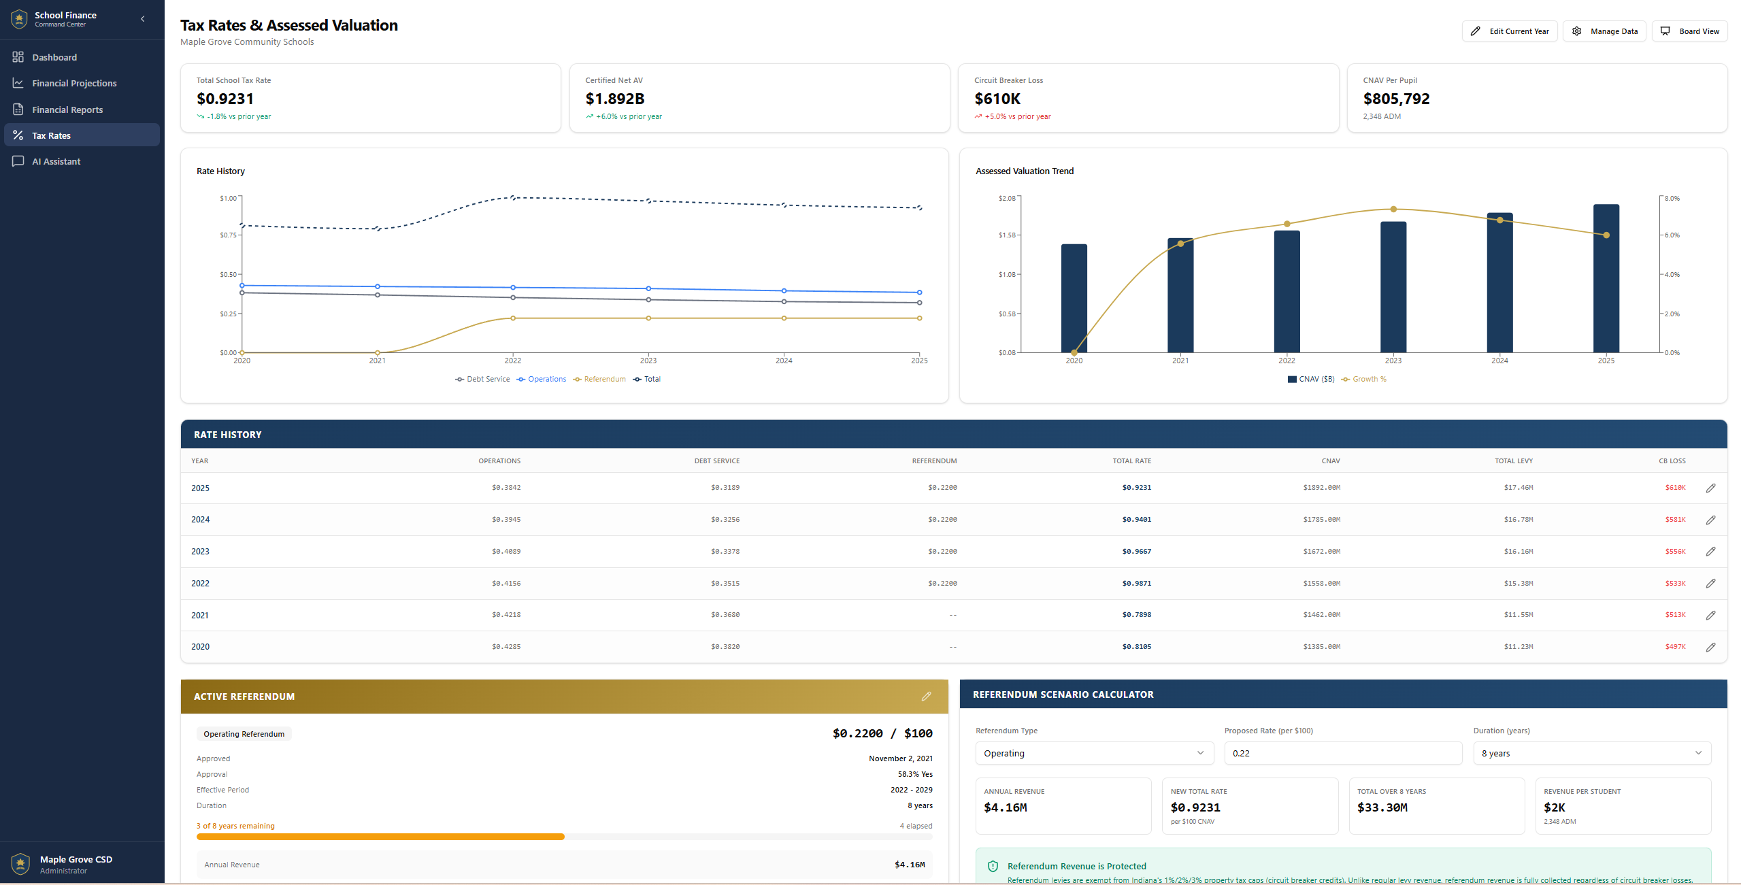Click the pencil icon for the 2021 row

click(x=1710, y=615)
